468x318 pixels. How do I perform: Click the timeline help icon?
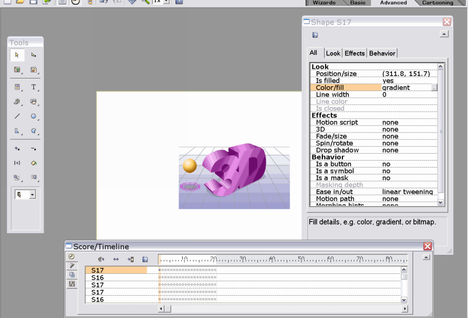click(145, 260)
